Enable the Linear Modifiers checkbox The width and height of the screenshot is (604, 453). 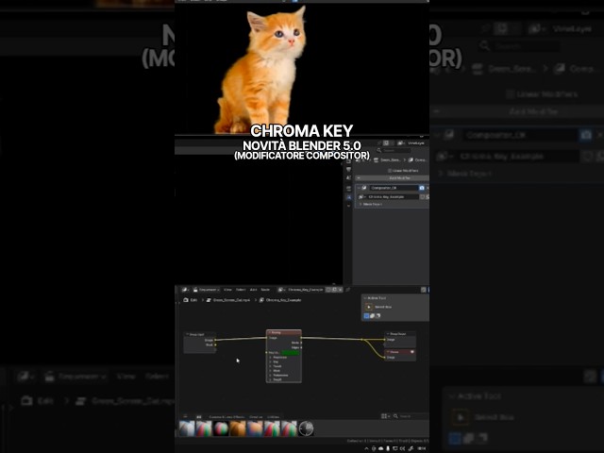390,170
